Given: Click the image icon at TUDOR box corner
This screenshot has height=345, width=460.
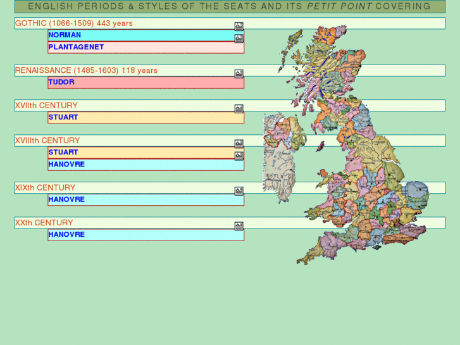Looking at the screenshot, I should coord(239,73).
